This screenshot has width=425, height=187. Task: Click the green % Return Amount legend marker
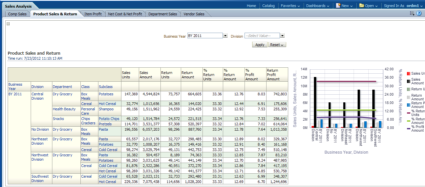409,121
